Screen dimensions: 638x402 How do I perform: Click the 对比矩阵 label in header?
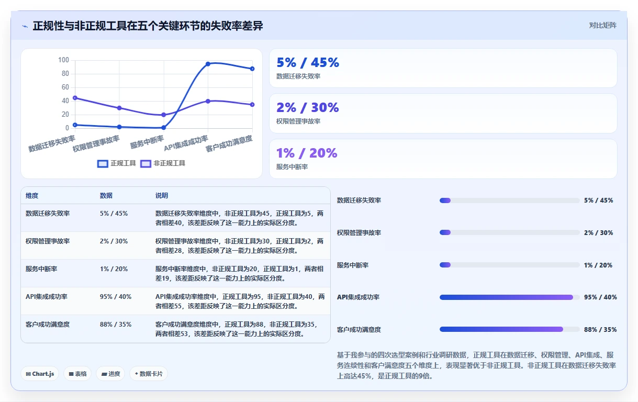click(602, 25)
